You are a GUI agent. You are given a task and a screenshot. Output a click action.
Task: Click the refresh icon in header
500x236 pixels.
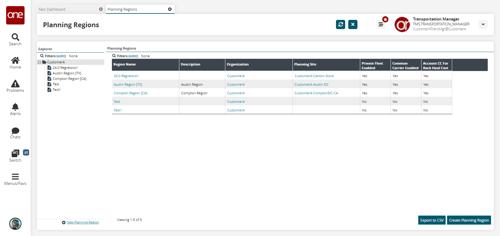tap(341, 24)
